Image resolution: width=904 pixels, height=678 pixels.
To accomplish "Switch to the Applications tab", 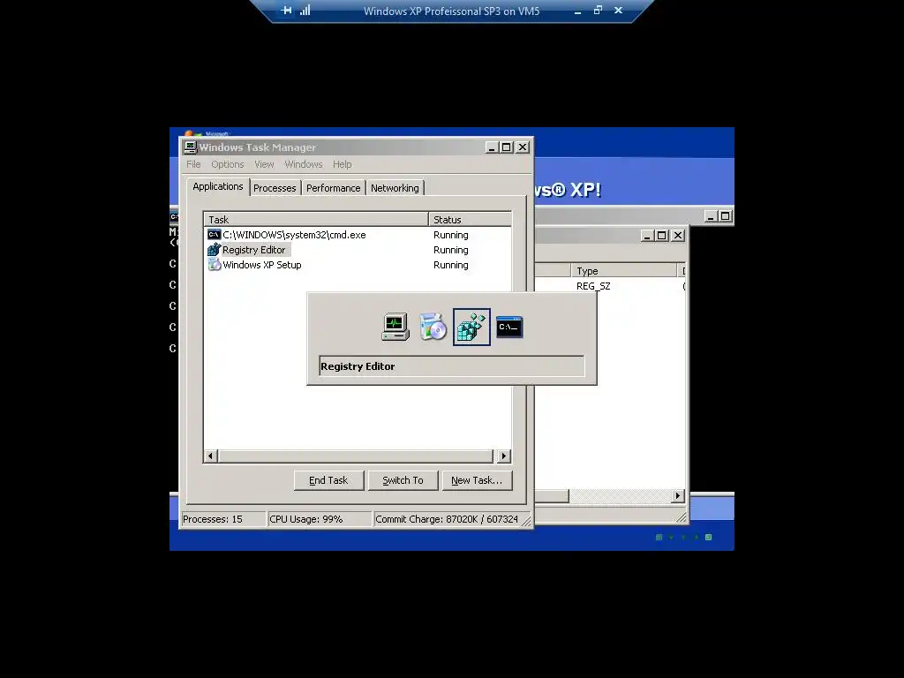I will [218, 187].
